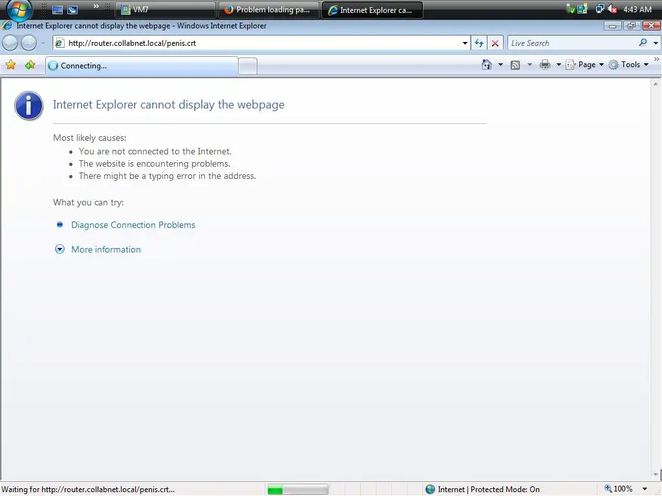Click the scrollbar down arrow
662x496 pixels.
click(656, 474)
